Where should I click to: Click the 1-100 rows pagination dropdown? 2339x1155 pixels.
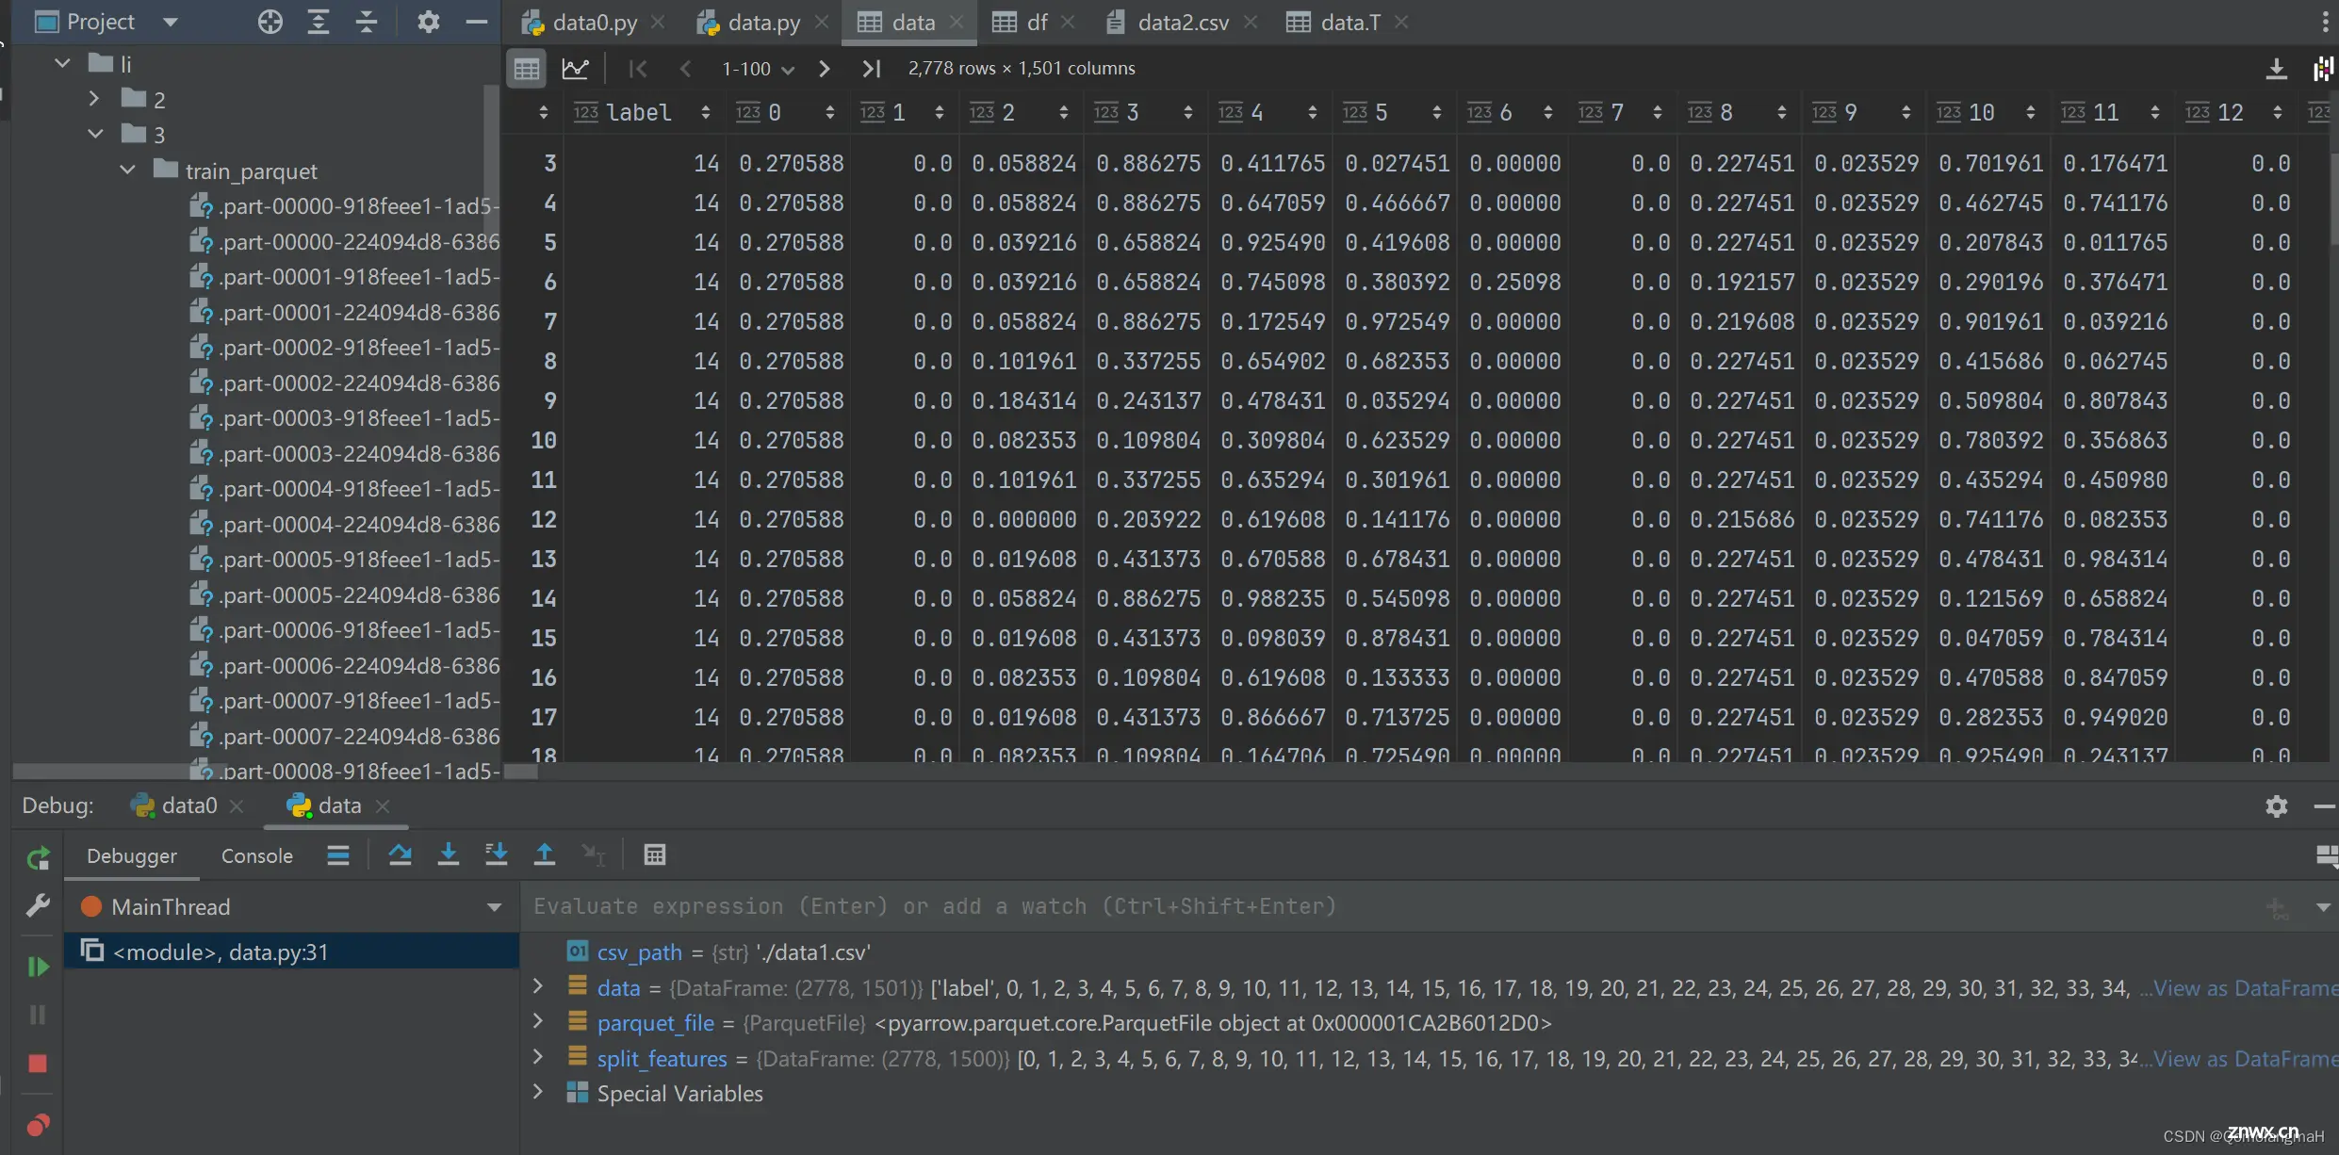[753, 67]
